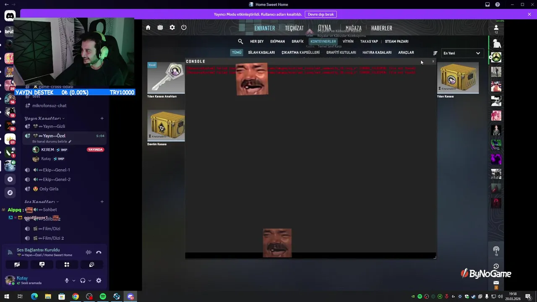
Task: Expand headphone output options arrow in Discord
Action: point(90,281)
